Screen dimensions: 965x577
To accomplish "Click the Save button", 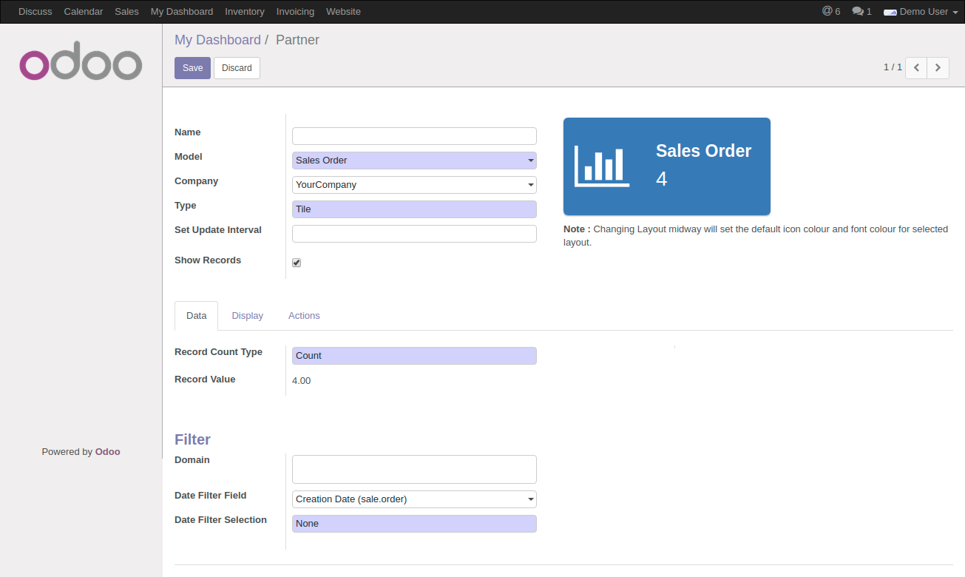I will (192, 68).
